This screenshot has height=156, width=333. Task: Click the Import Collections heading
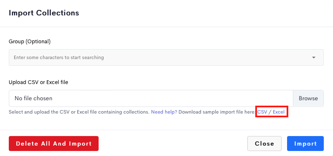coord(44,13)
